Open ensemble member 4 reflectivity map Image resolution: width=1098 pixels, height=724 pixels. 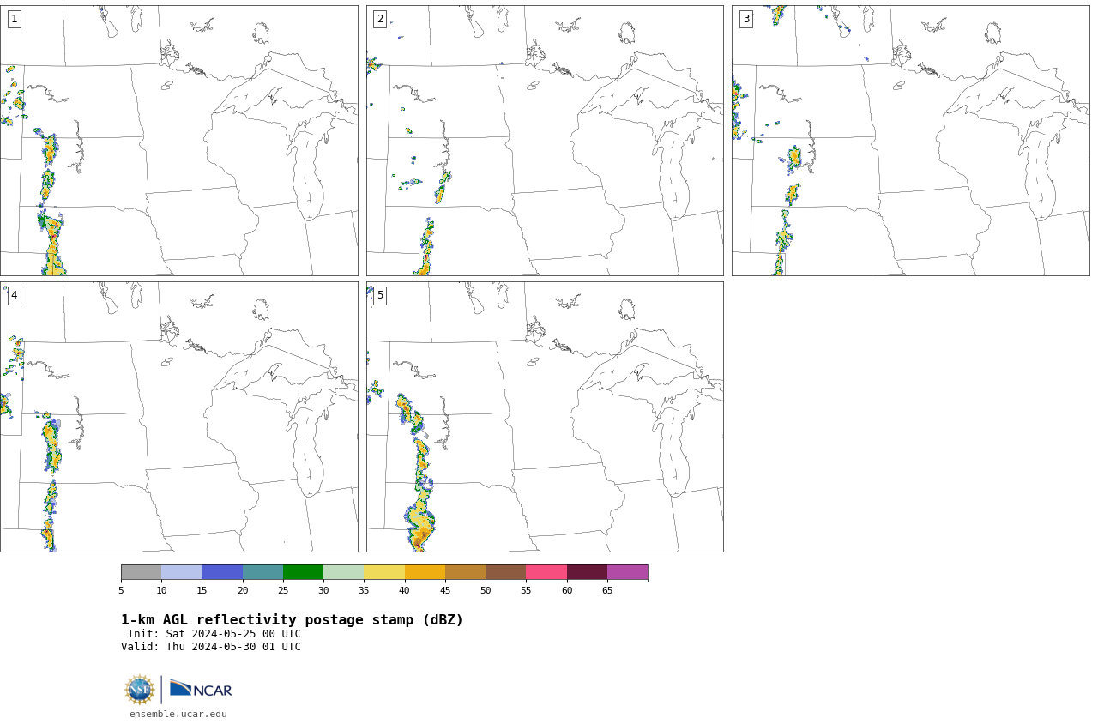pos(178,417)
